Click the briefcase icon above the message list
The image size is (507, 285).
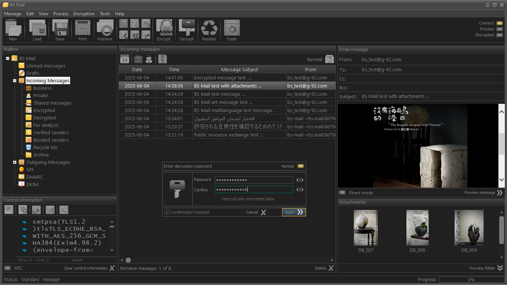[x=138, y=59]
